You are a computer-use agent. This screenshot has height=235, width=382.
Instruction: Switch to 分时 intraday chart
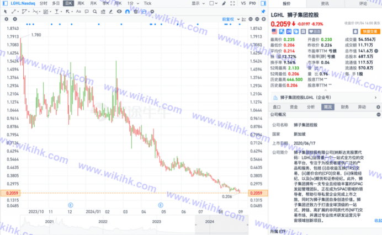44,3
